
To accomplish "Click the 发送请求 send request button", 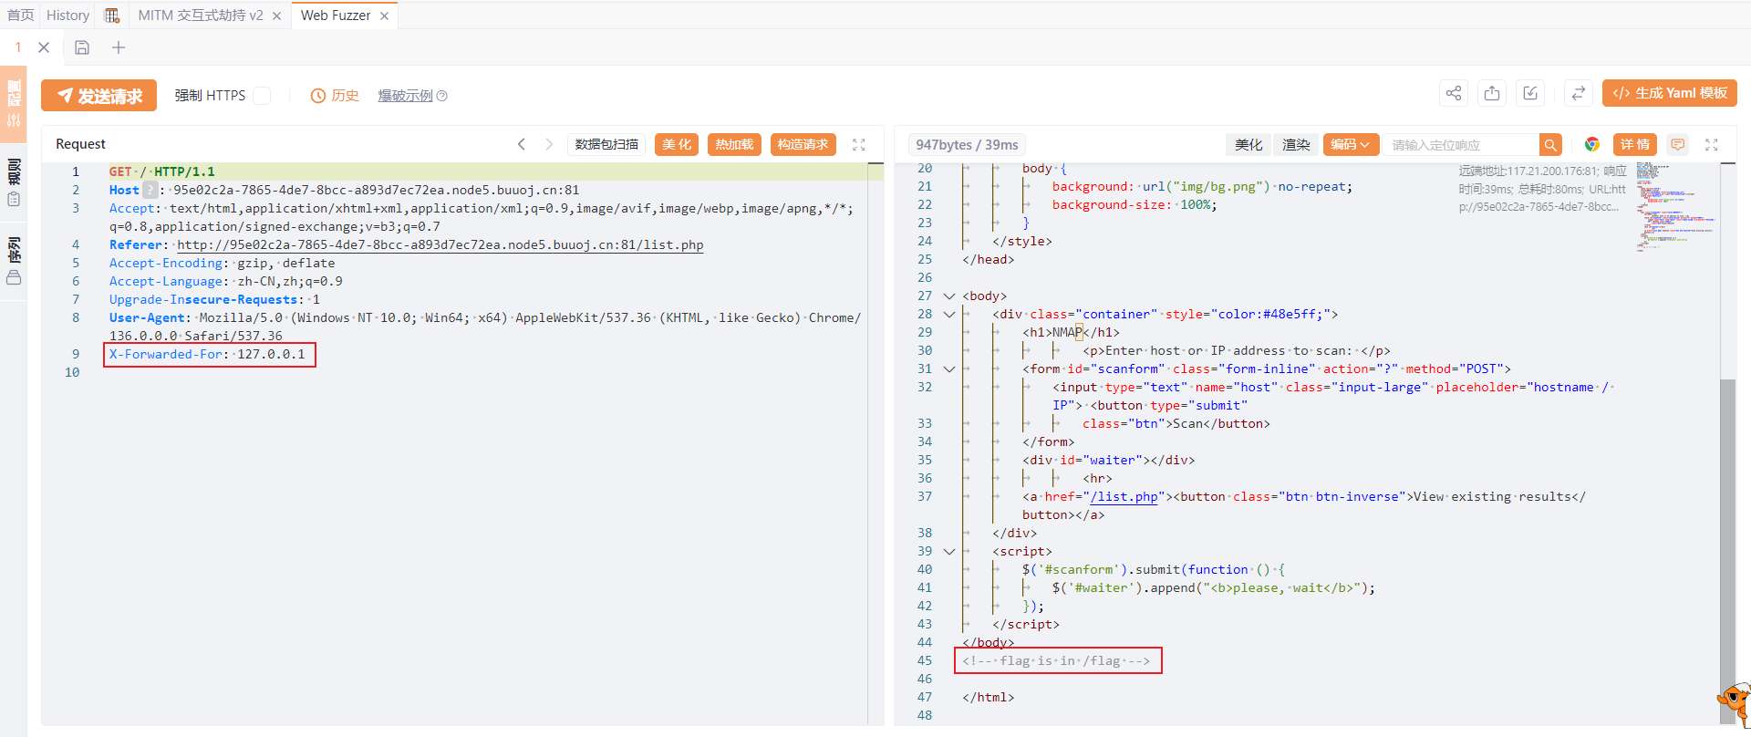I will (x=98, y=95).
